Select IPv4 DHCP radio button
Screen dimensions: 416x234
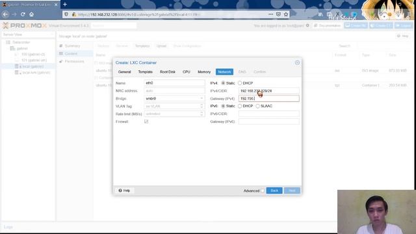(x=240, y=83)
